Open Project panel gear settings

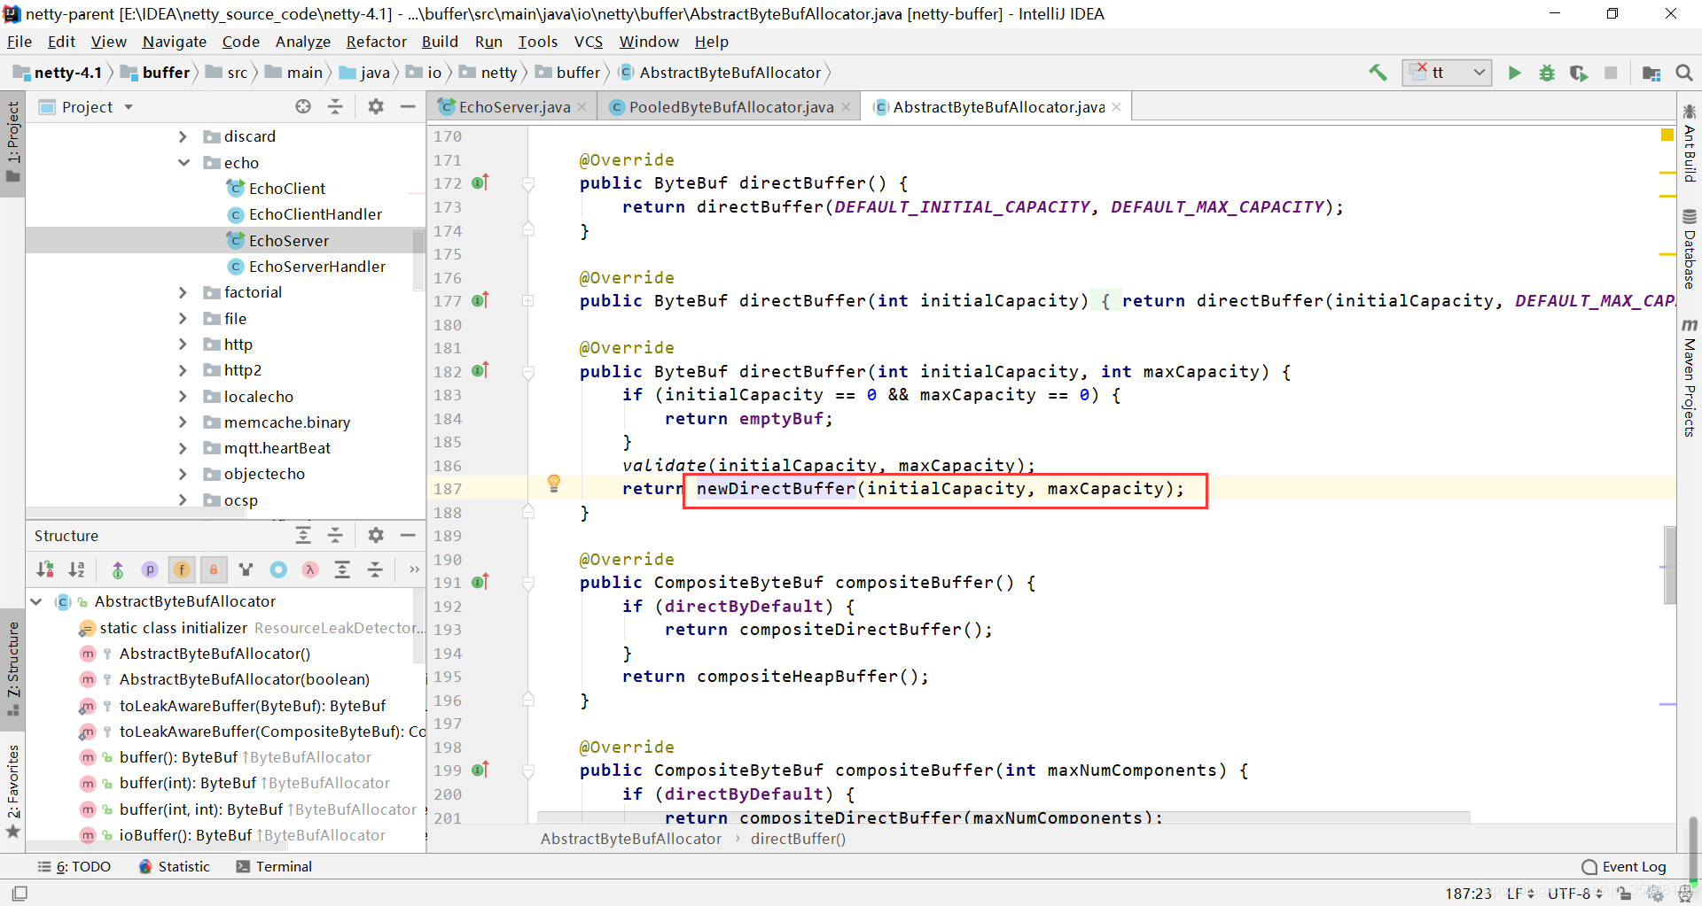376,106
